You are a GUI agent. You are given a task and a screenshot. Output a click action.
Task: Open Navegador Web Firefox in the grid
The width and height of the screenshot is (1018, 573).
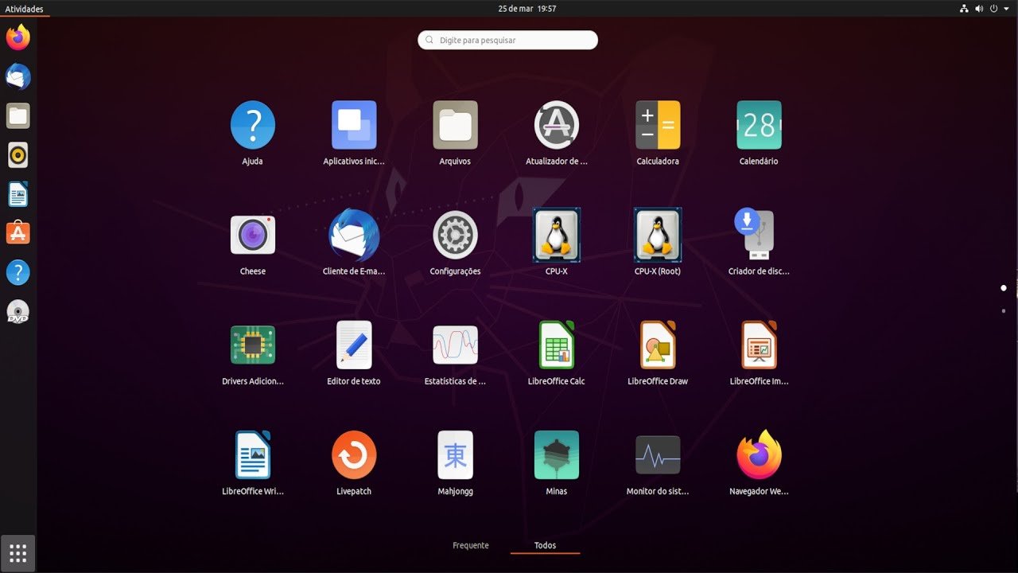[x=759, y=454]
